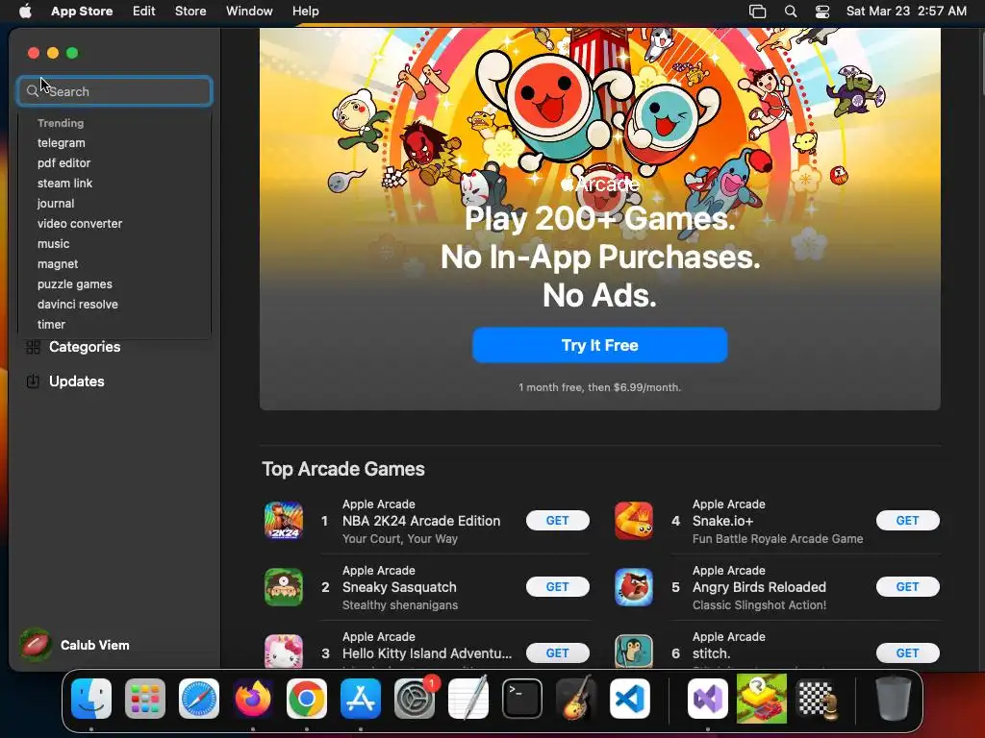
Task: Open Updates in the sidebar
Action: click(77, 381)
